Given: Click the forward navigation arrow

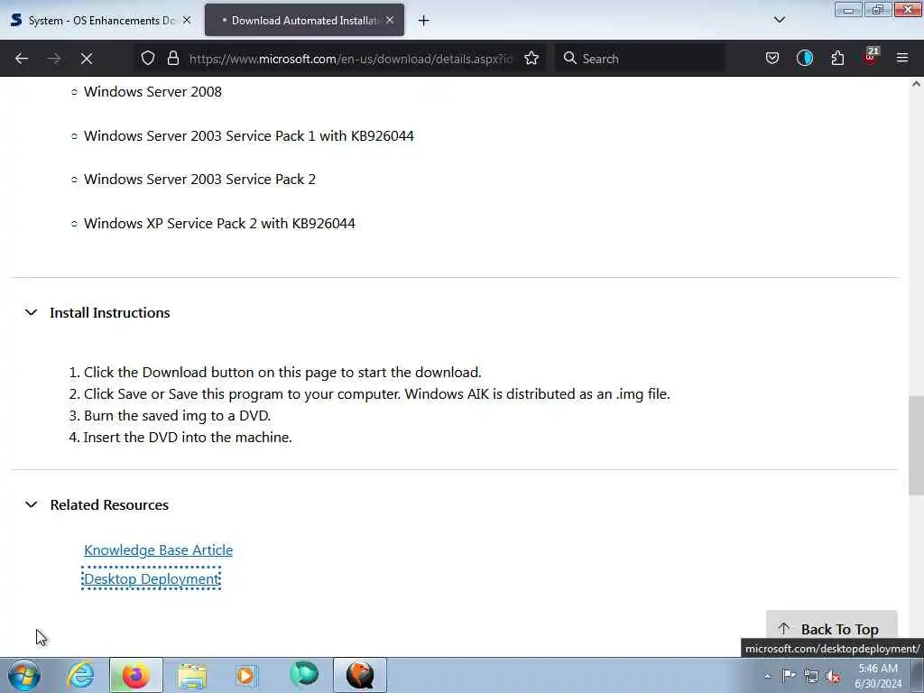Looking at the screenshot, I should tap(54, 59).
